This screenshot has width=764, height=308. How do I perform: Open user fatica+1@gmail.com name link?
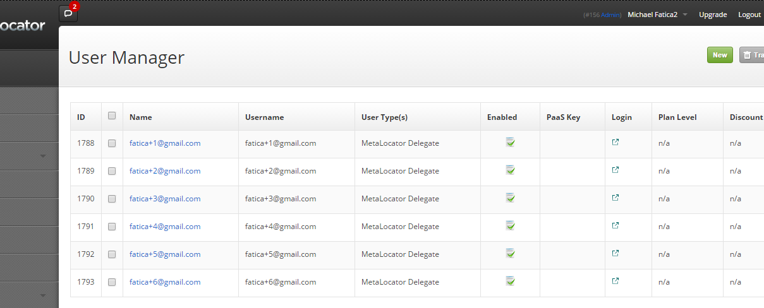pyautogui.click(x=165, y=143)
